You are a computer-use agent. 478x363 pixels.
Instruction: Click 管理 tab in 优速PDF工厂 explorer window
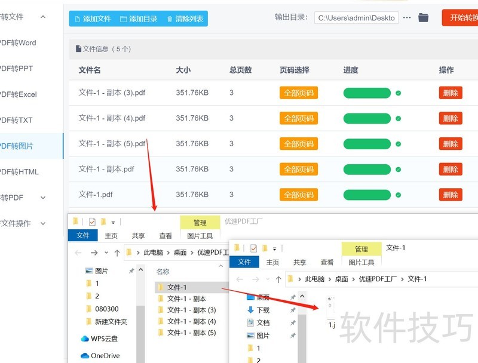200,222
